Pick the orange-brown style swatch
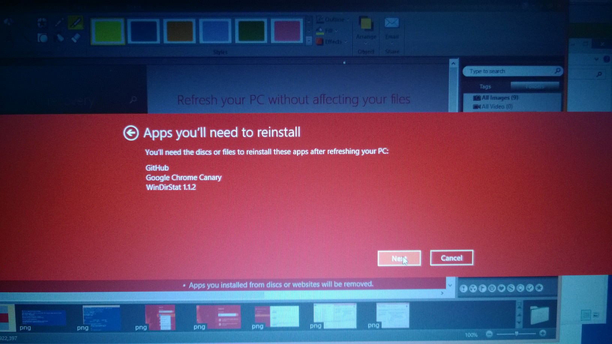The width and height of the screenshot is (612, 344). click(179, 31)
